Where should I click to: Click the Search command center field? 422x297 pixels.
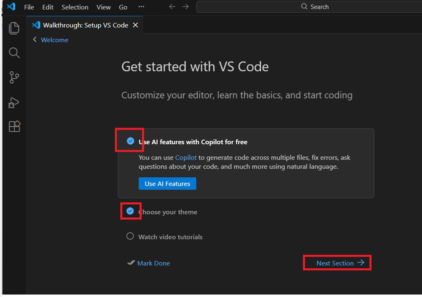(x=314, y=7)
